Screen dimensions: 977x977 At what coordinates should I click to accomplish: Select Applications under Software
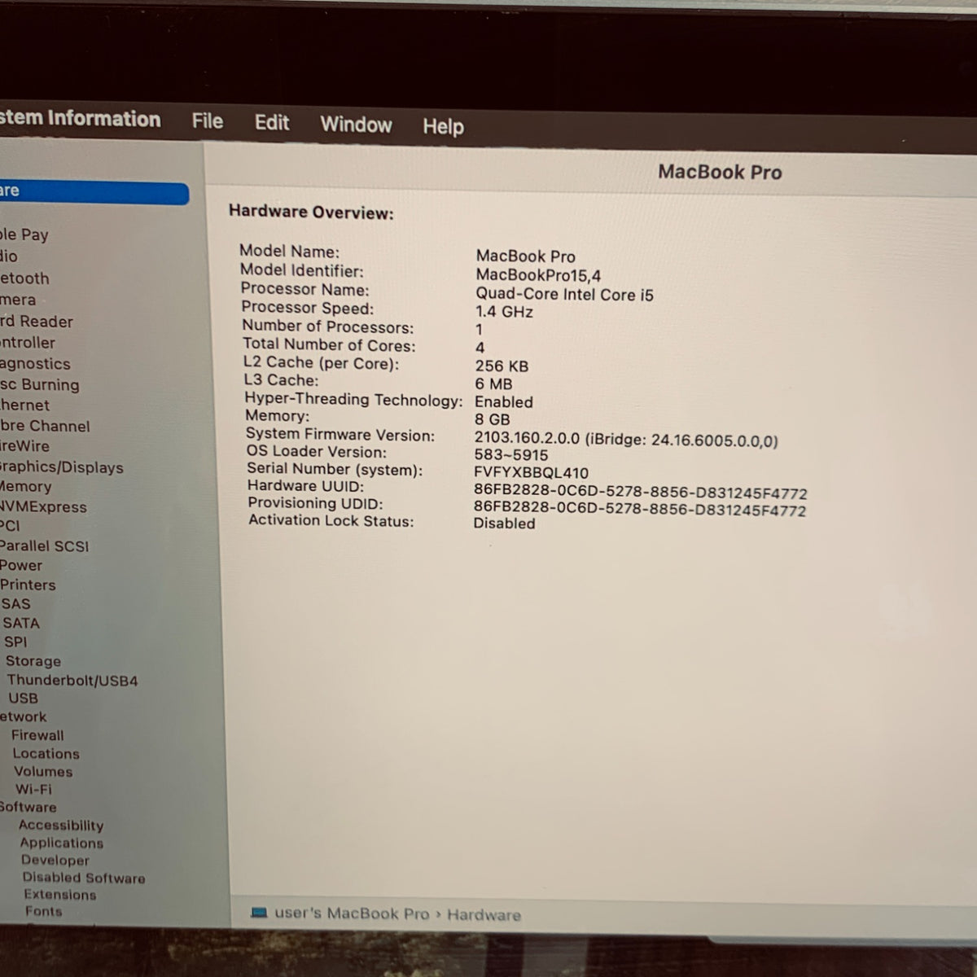pyautogui.click(x=62, y=843)
